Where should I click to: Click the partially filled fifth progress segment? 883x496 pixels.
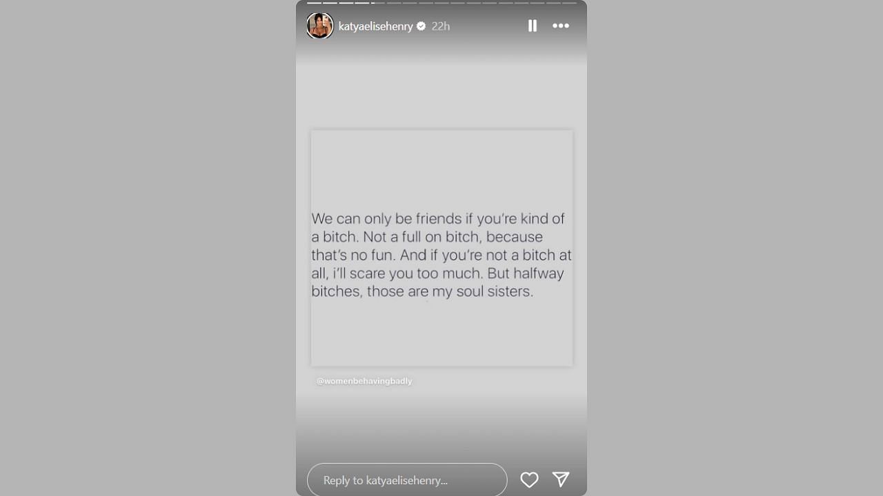377,3
